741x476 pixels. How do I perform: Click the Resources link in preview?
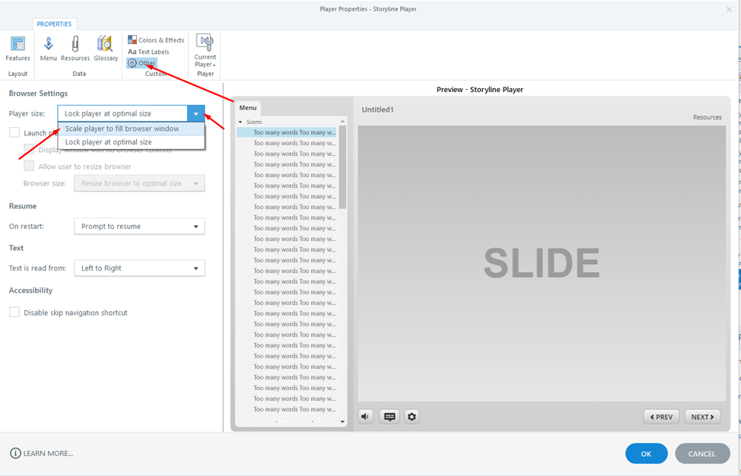[x=707, y=117]
